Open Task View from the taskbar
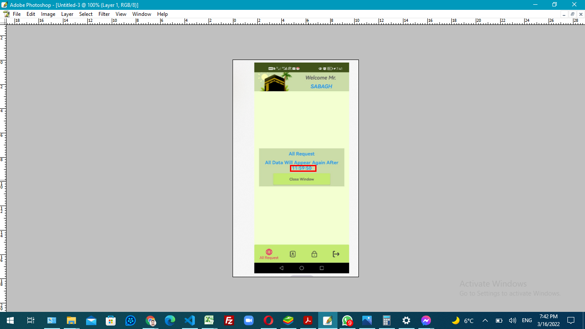This screenshot has width=585, height=329. [x=31, y=320]
